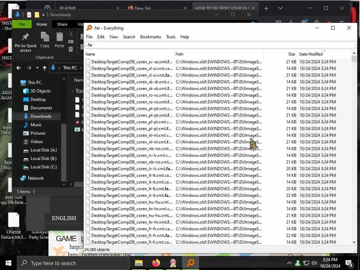Image resolution: width=360 pixels, height=270 pixels.
Task: Open Windows Start menu
Action: pos(8,263)
